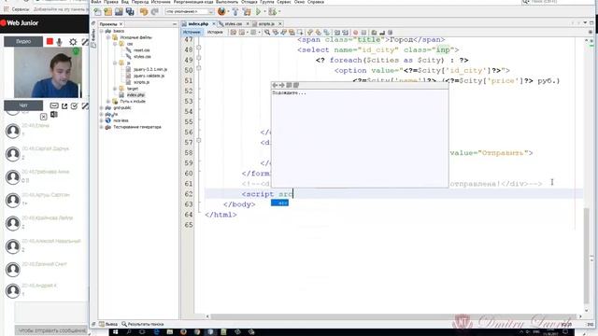Open the Правка menu
This screenshot has height=336, width=598.
110,2
